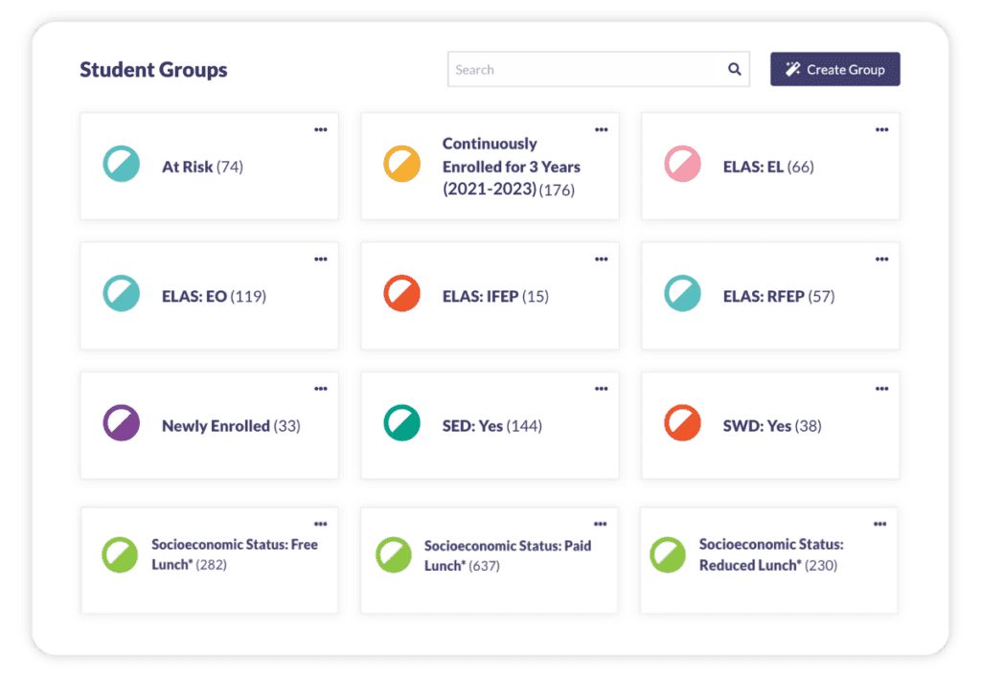
Task: Open the three-dot menu on At Risk card
Action: [x=321, y=130]
